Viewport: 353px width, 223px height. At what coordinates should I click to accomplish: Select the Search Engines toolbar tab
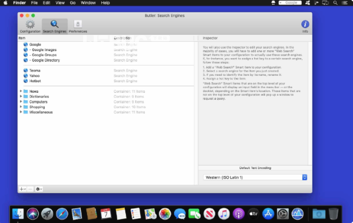tap(55, 26)
